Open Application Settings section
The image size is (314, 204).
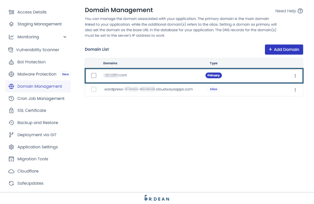pyautogui.click(x=38, y=147)
